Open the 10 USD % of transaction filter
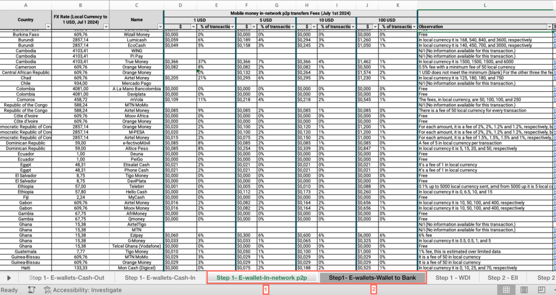 click(353, 27)
